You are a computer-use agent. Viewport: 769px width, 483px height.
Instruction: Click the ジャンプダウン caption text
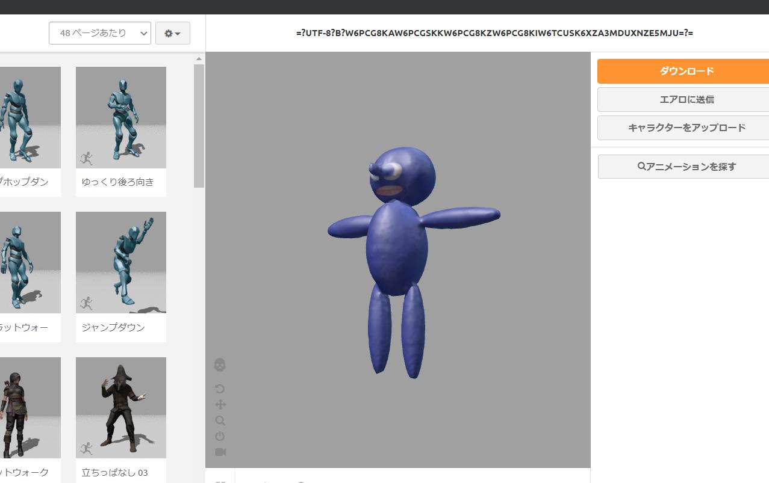(x=113, y=327)
